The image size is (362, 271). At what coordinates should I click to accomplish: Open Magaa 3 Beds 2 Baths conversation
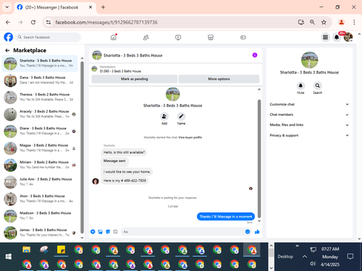pyautogui.click(x=40, y=148)
